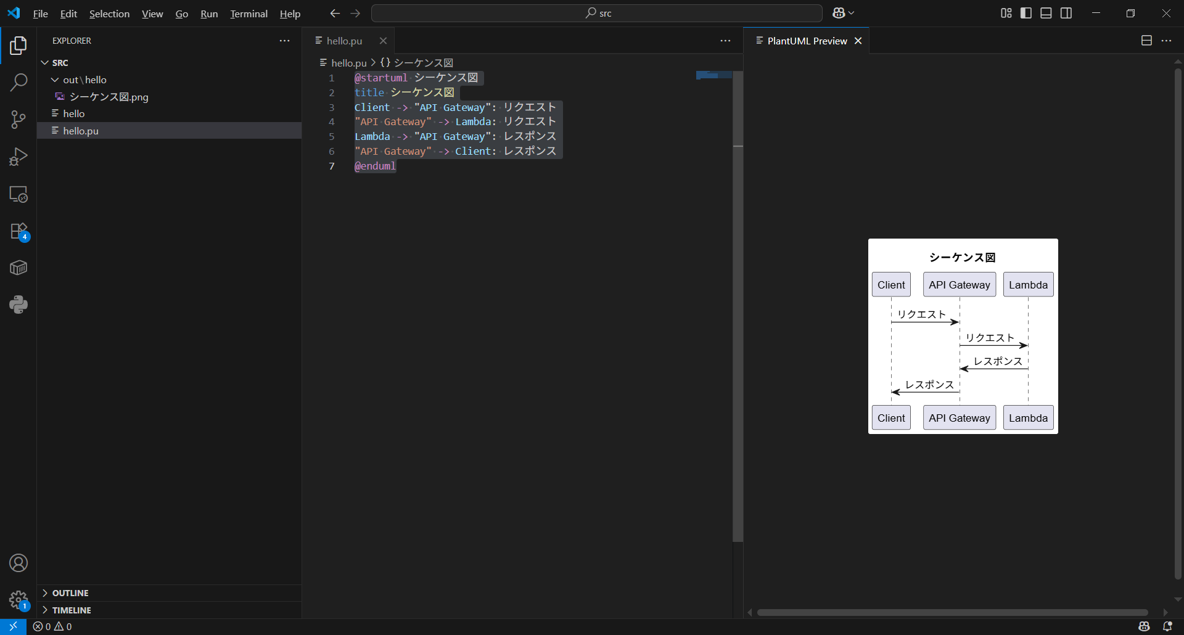
Task: Toggle the secondary side bar layout button
Action: tap(1066, 13)
